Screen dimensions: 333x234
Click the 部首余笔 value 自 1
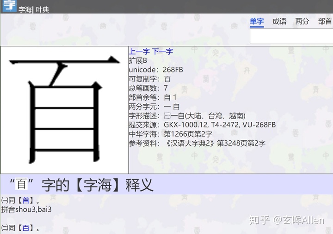click(x=170, y=97)
